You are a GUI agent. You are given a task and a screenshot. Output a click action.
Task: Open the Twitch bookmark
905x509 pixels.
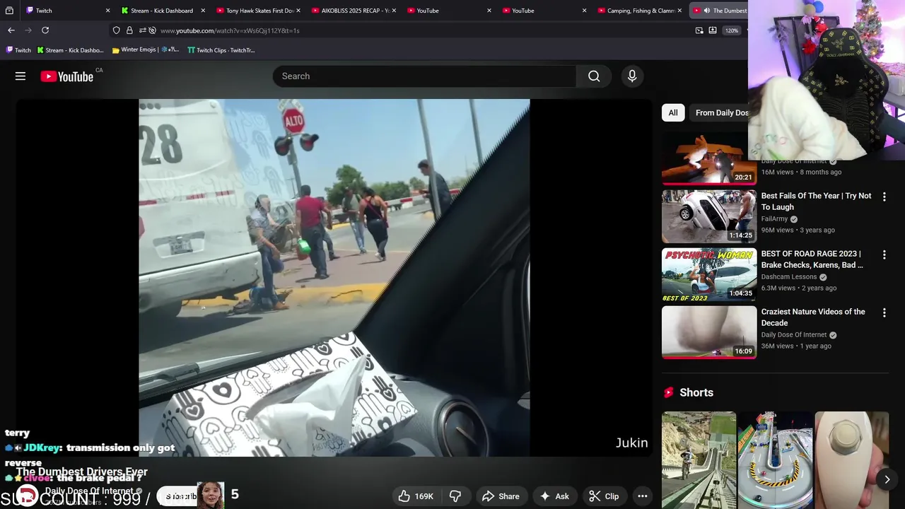click(18, 50)
